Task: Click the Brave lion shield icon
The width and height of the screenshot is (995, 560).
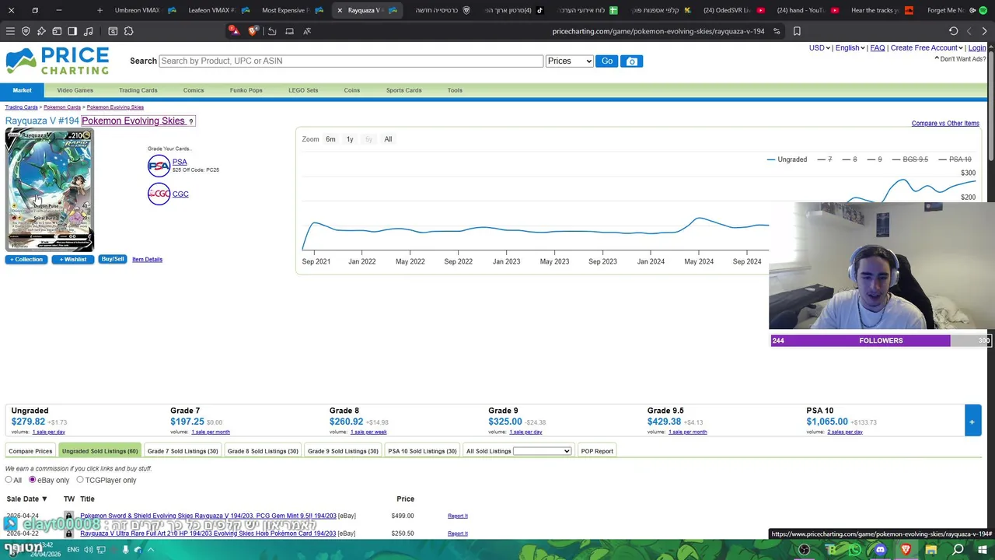Action: tap(253, 31)
